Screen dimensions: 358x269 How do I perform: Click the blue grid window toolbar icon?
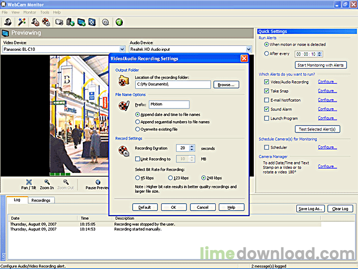(x=92, y=22)
